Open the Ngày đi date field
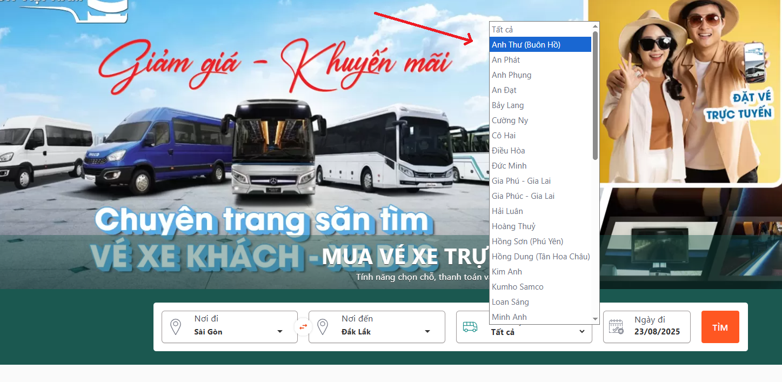Image resolution: width=782 pixels, height=382 pixels. tap(647, 327)
